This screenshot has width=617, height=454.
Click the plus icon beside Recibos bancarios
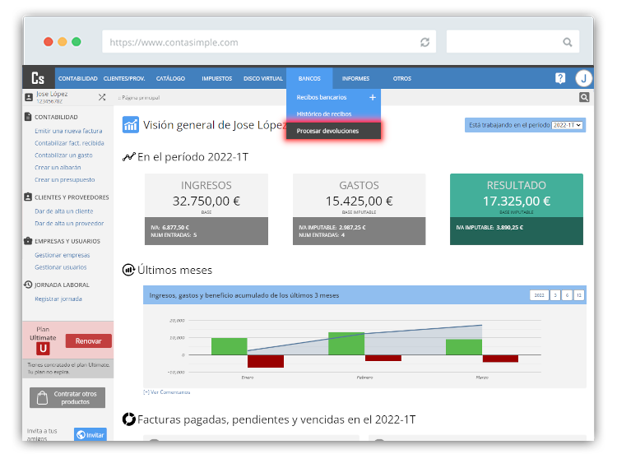coord(373,97)
